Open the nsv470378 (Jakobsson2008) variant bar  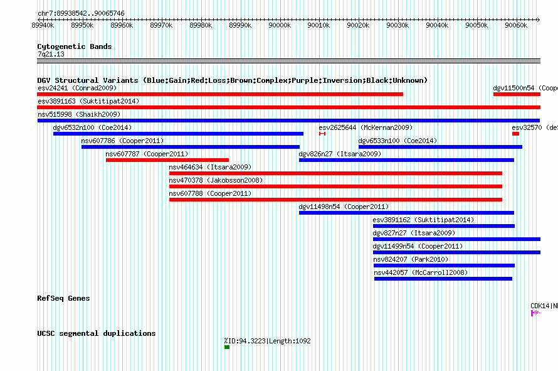tap(335, 186)
